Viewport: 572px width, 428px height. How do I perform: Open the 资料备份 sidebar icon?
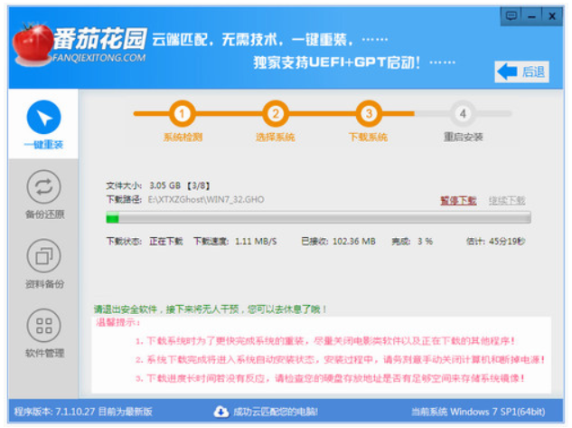[43, 256]
